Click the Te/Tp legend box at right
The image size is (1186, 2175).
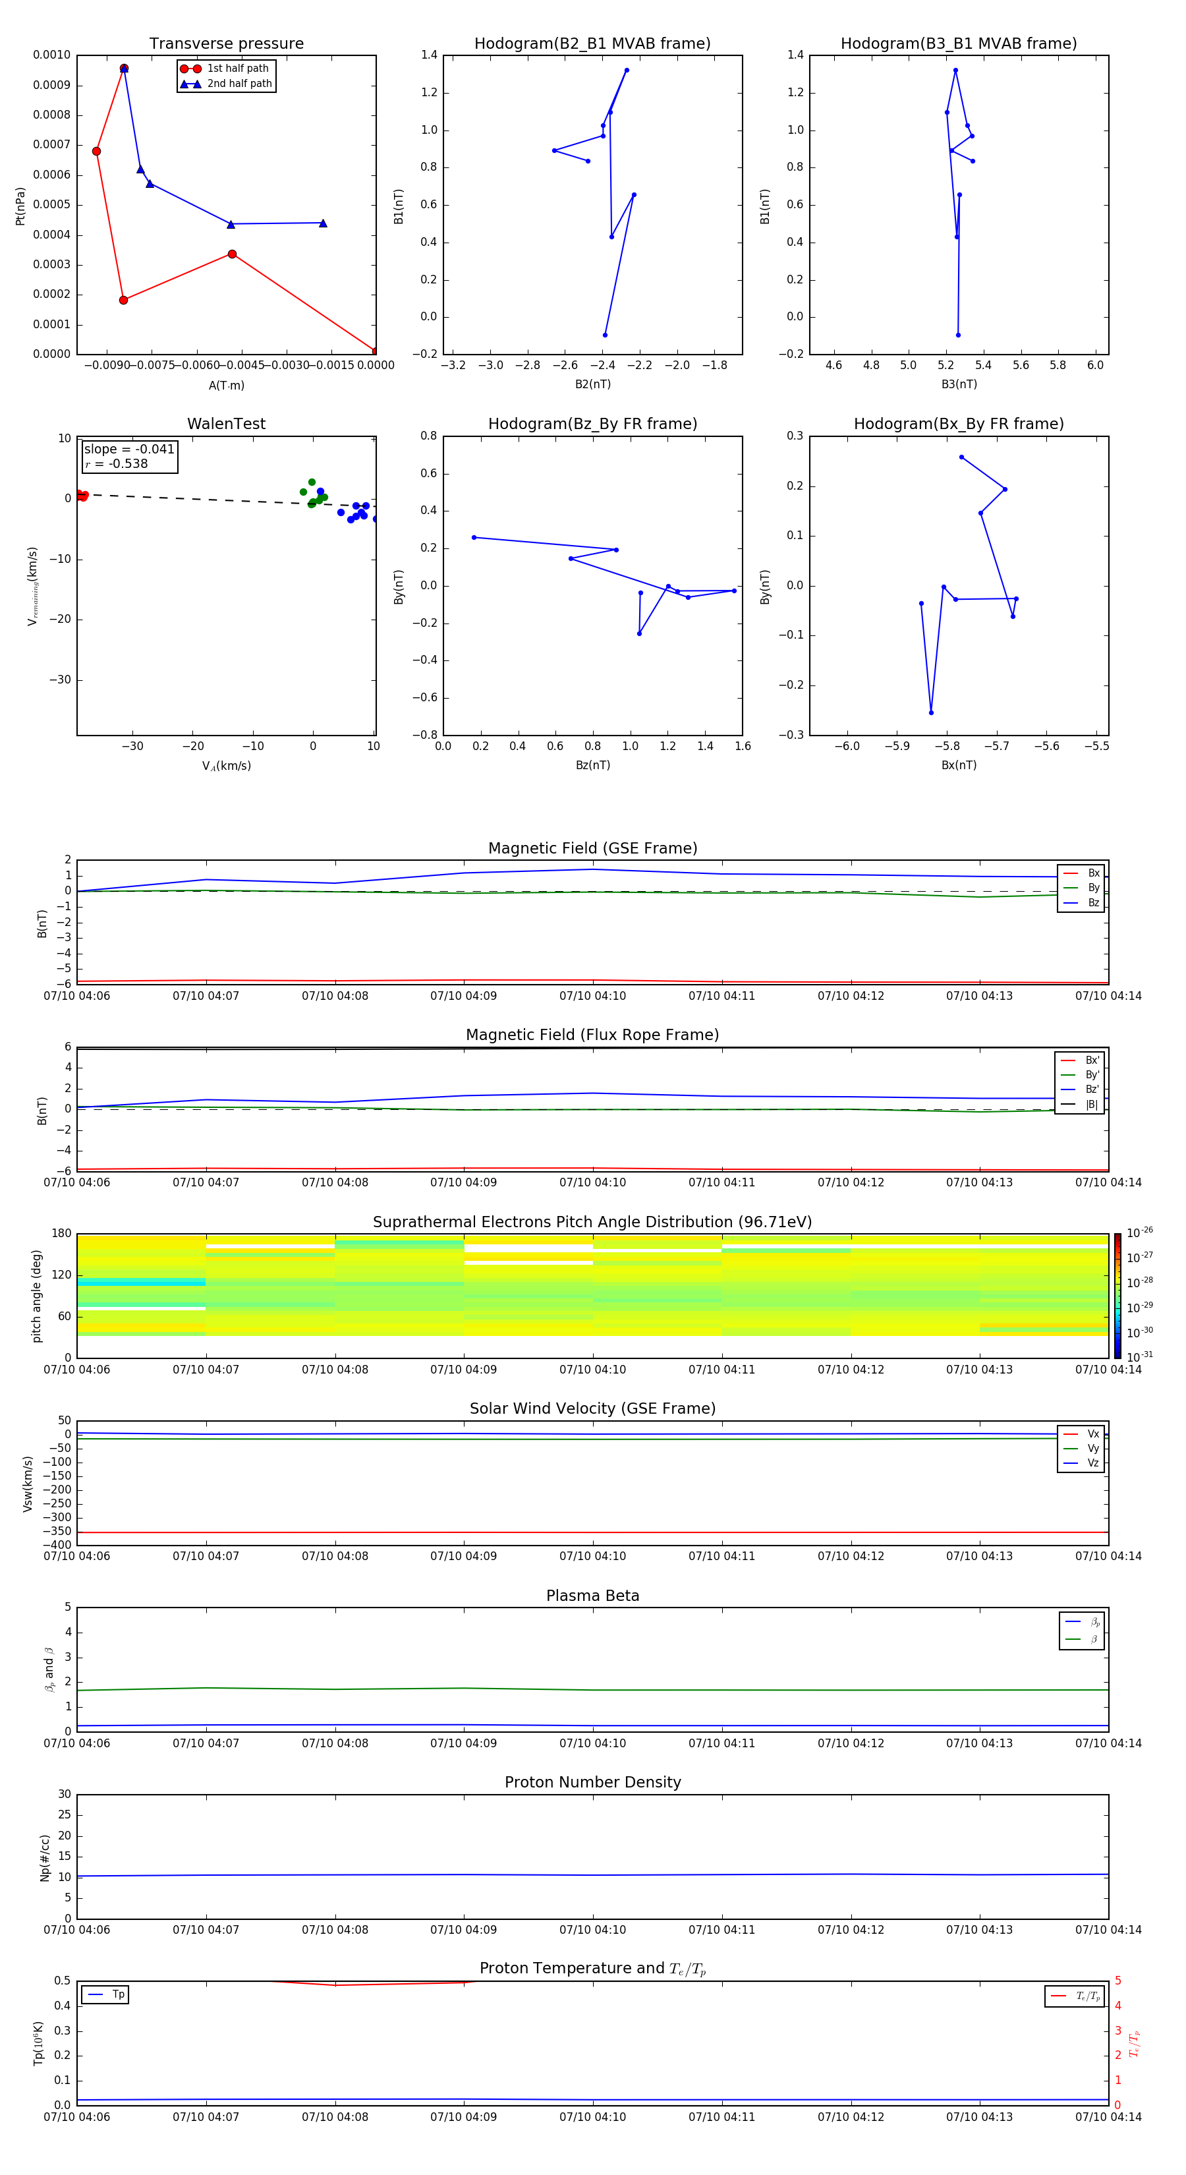click(1074, 1996)
